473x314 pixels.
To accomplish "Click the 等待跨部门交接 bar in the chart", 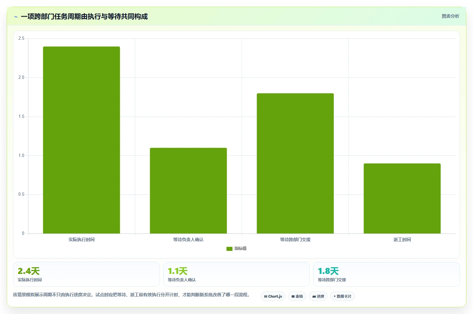I will click(x=295, y=163).
